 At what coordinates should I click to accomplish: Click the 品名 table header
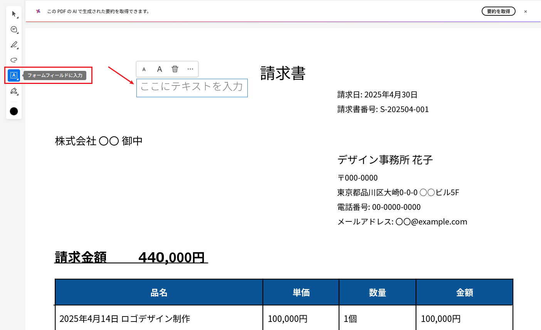pyautogui.click(x=159, y=293)
